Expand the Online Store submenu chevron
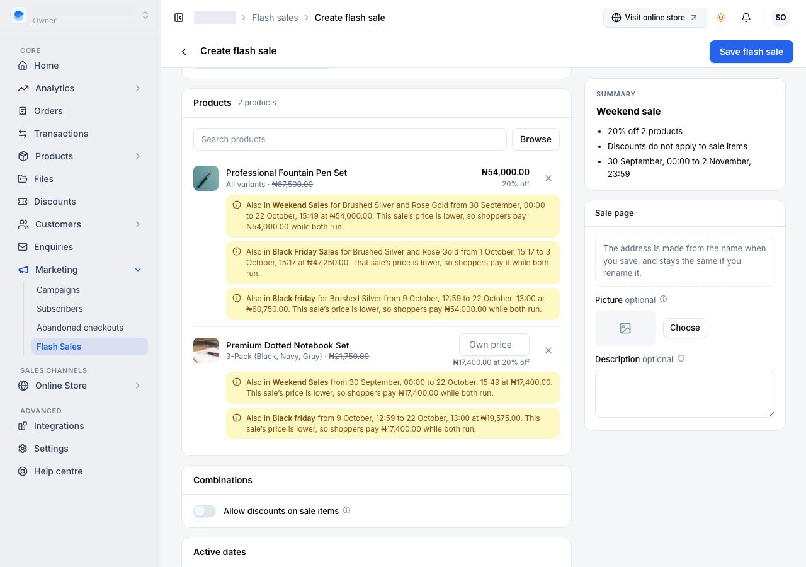 [138, 386]
